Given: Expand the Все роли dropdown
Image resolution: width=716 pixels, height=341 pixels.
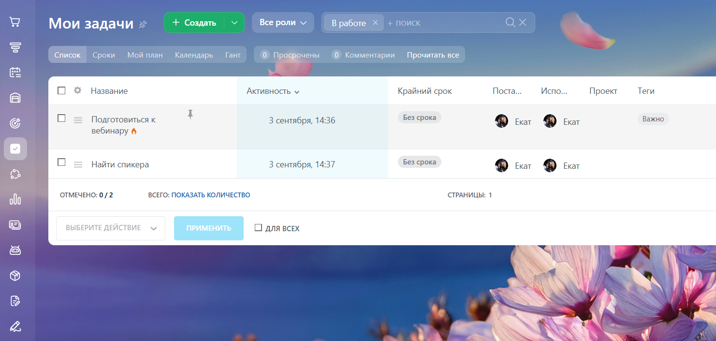Looking at the screenshot, I should click(x=283, y=23).
